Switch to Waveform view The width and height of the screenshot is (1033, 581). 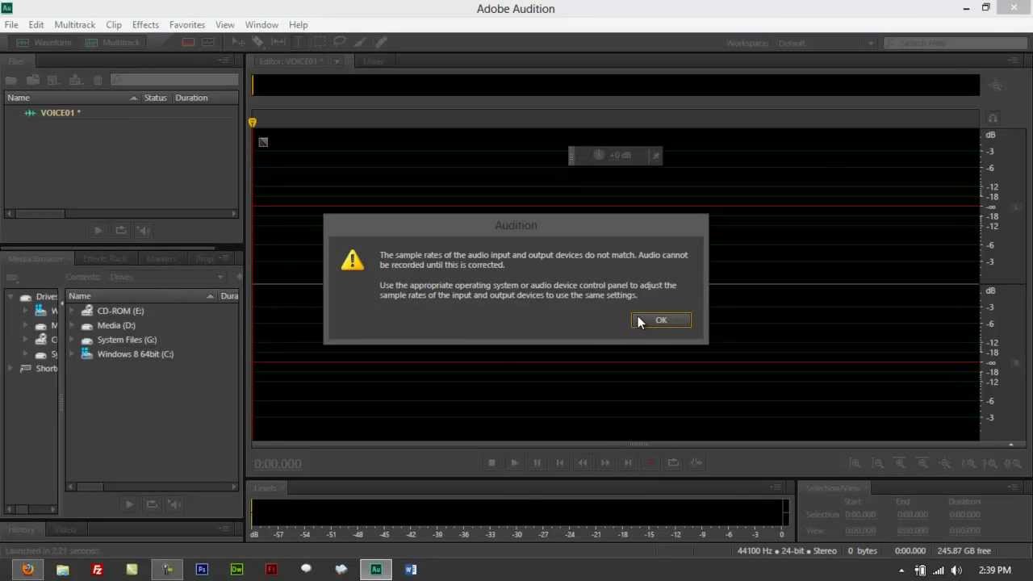[x=45, y=43]
